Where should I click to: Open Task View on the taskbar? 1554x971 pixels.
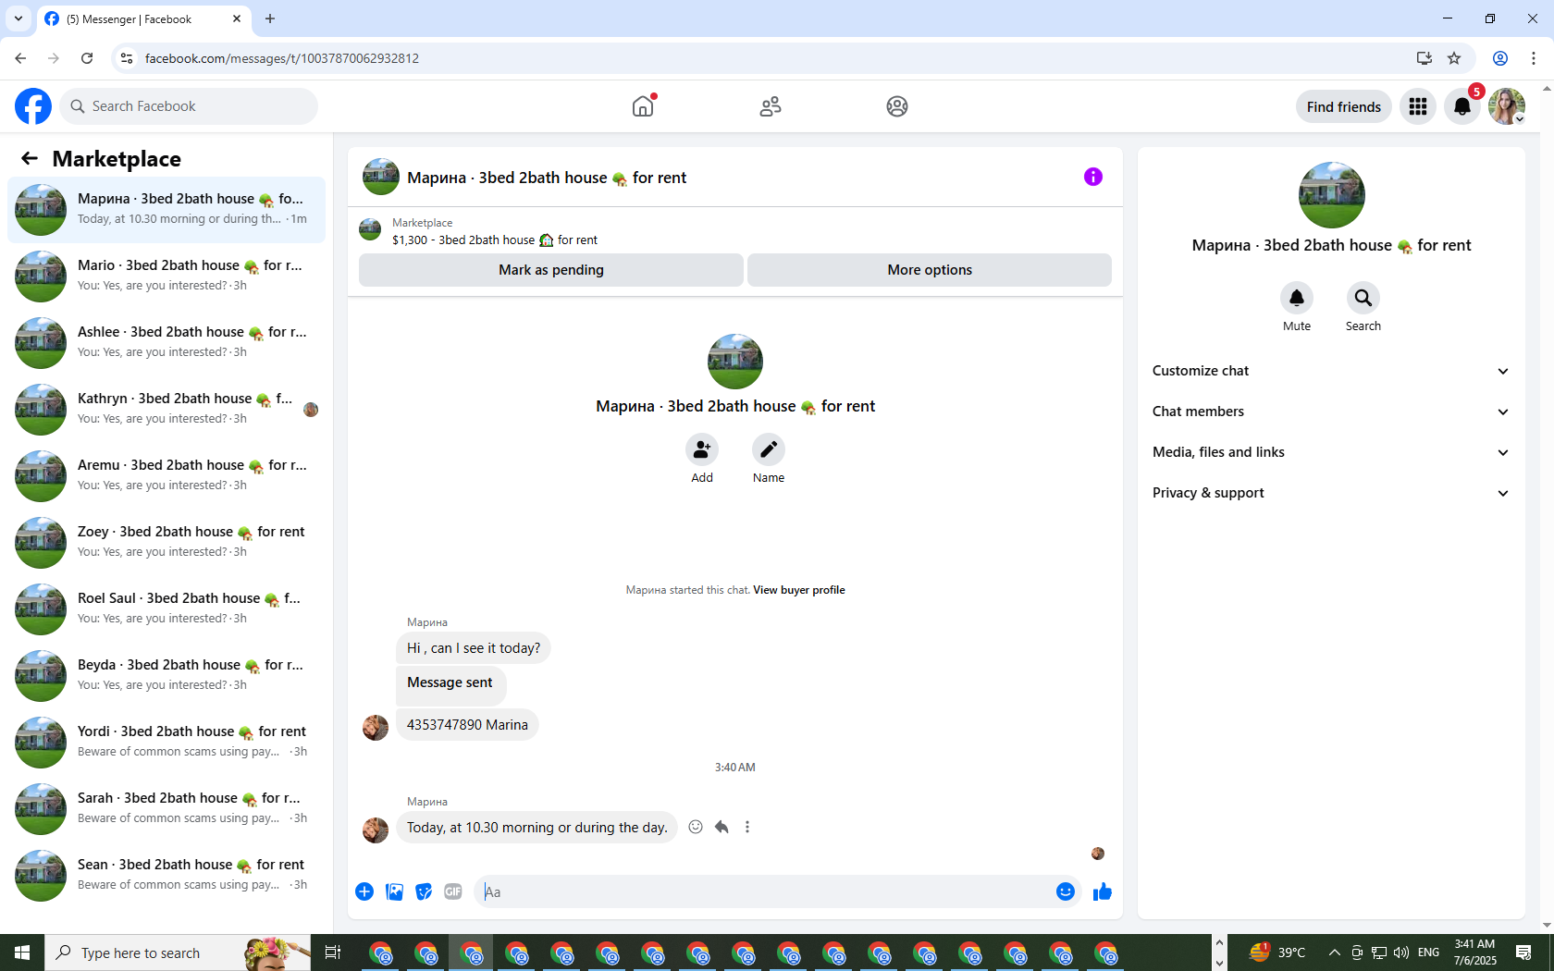333,953
